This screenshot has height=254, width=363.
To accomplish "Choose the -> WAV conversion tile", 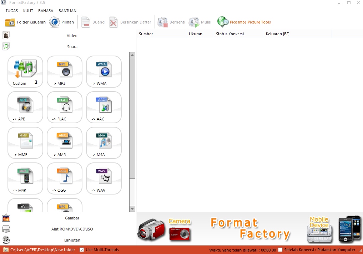I will (104, 178).
